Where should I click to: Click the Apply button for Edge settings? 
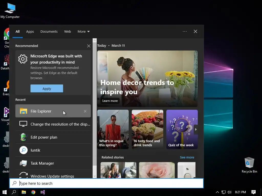(x=47, y=89)
